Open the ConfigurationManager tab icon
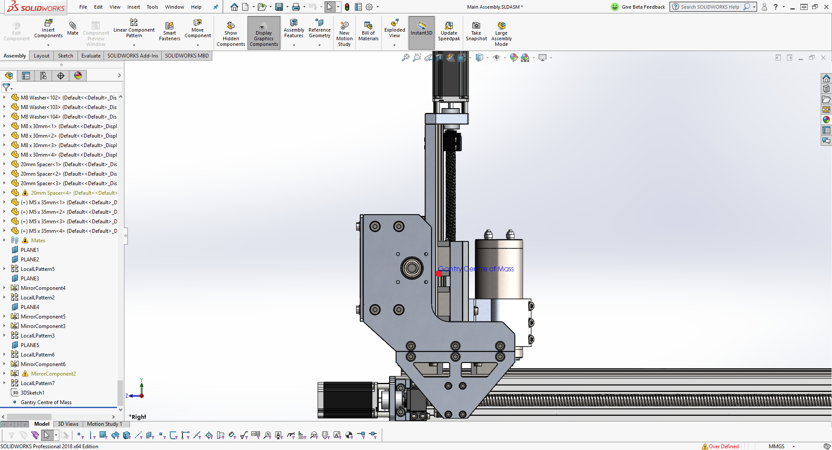This screenshot has width=832, height=450. [x=43, y=76]
